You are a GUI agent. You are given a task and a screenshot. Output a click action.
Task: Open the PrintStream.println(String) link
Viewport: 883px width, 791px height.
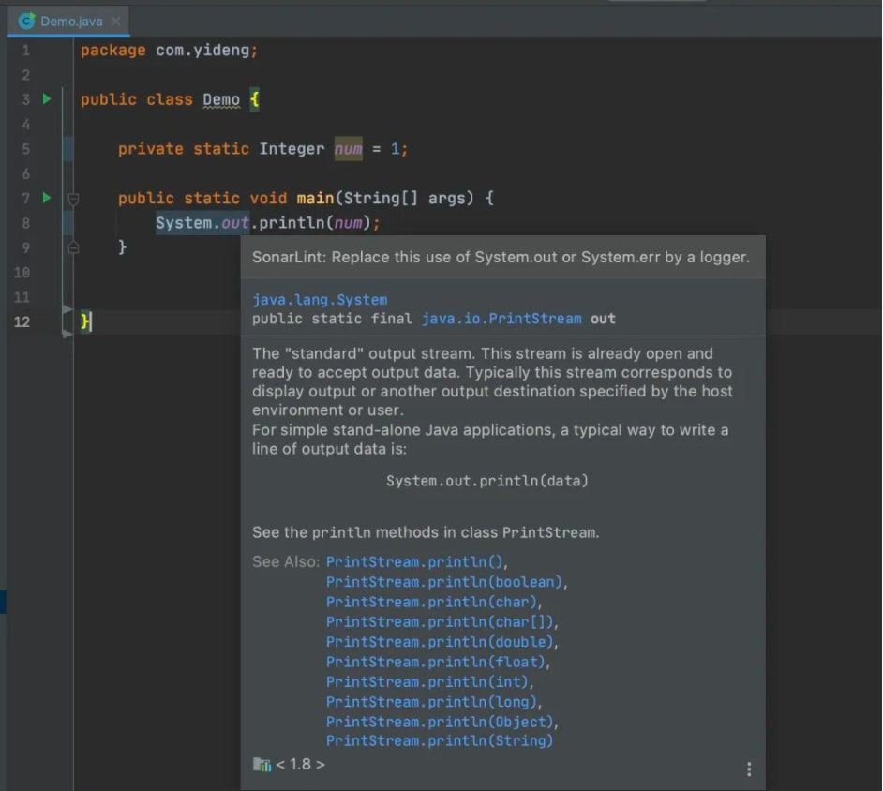(x=440, y=741)
